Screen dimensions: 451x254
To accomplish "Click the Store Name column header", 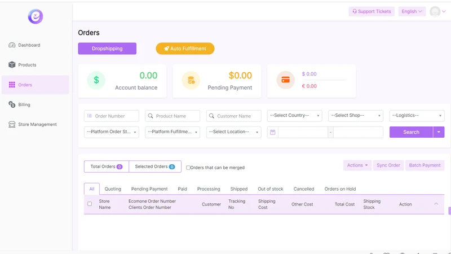I will (104, 204).
